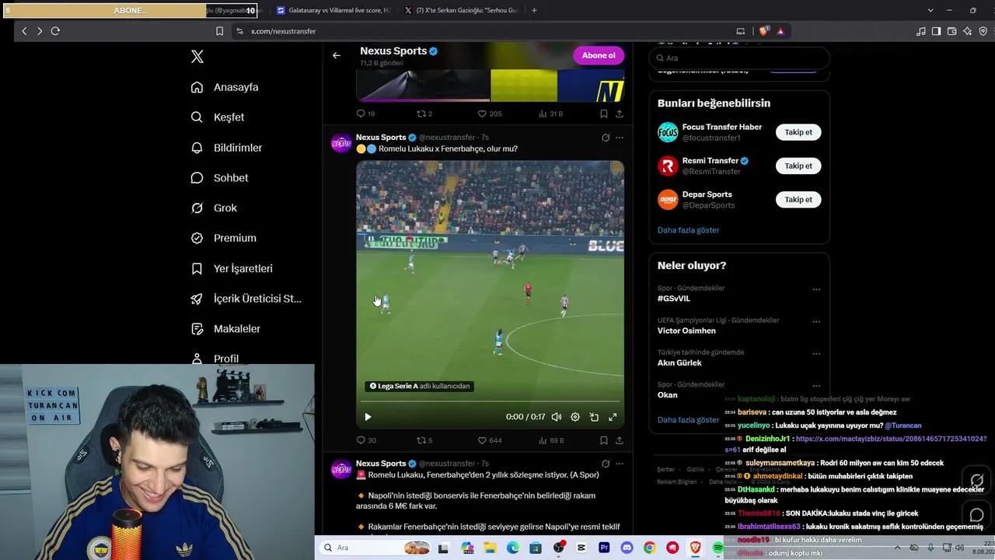Open more menu on Lukaku x Fenerbahçe post
The image size is (995, 560).
tap(620, 138)
